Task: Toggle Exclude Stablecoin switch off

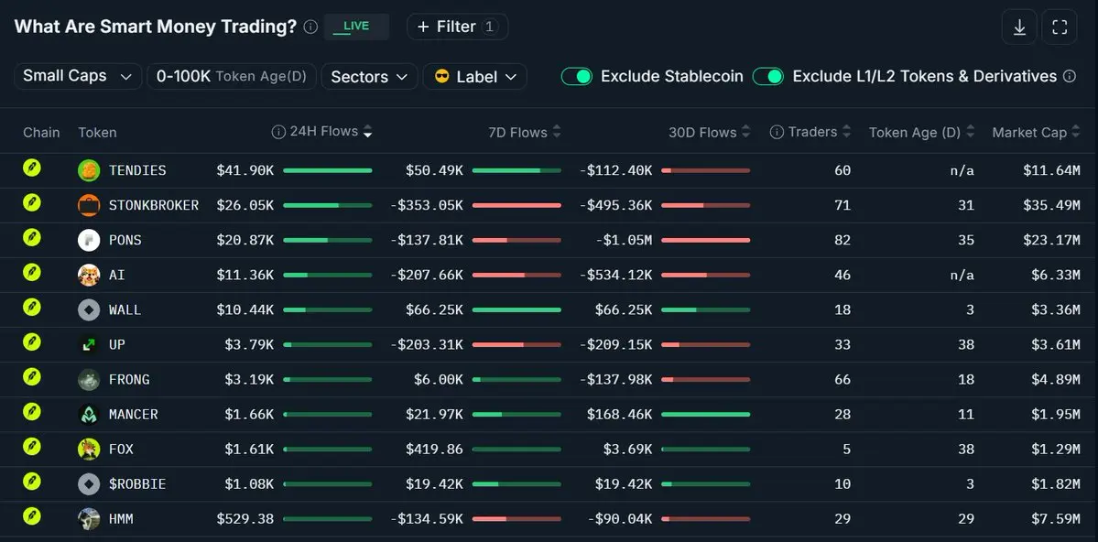Action: coord(577,76)
